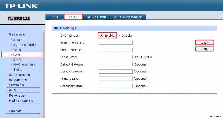Open System Mode in sidebar
The width and height of the screenshot is (223, 118).
click(x=25, y=45)
